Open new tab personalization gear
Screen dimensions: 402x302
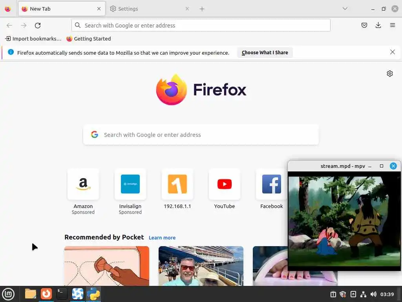[x=390, y=74]
